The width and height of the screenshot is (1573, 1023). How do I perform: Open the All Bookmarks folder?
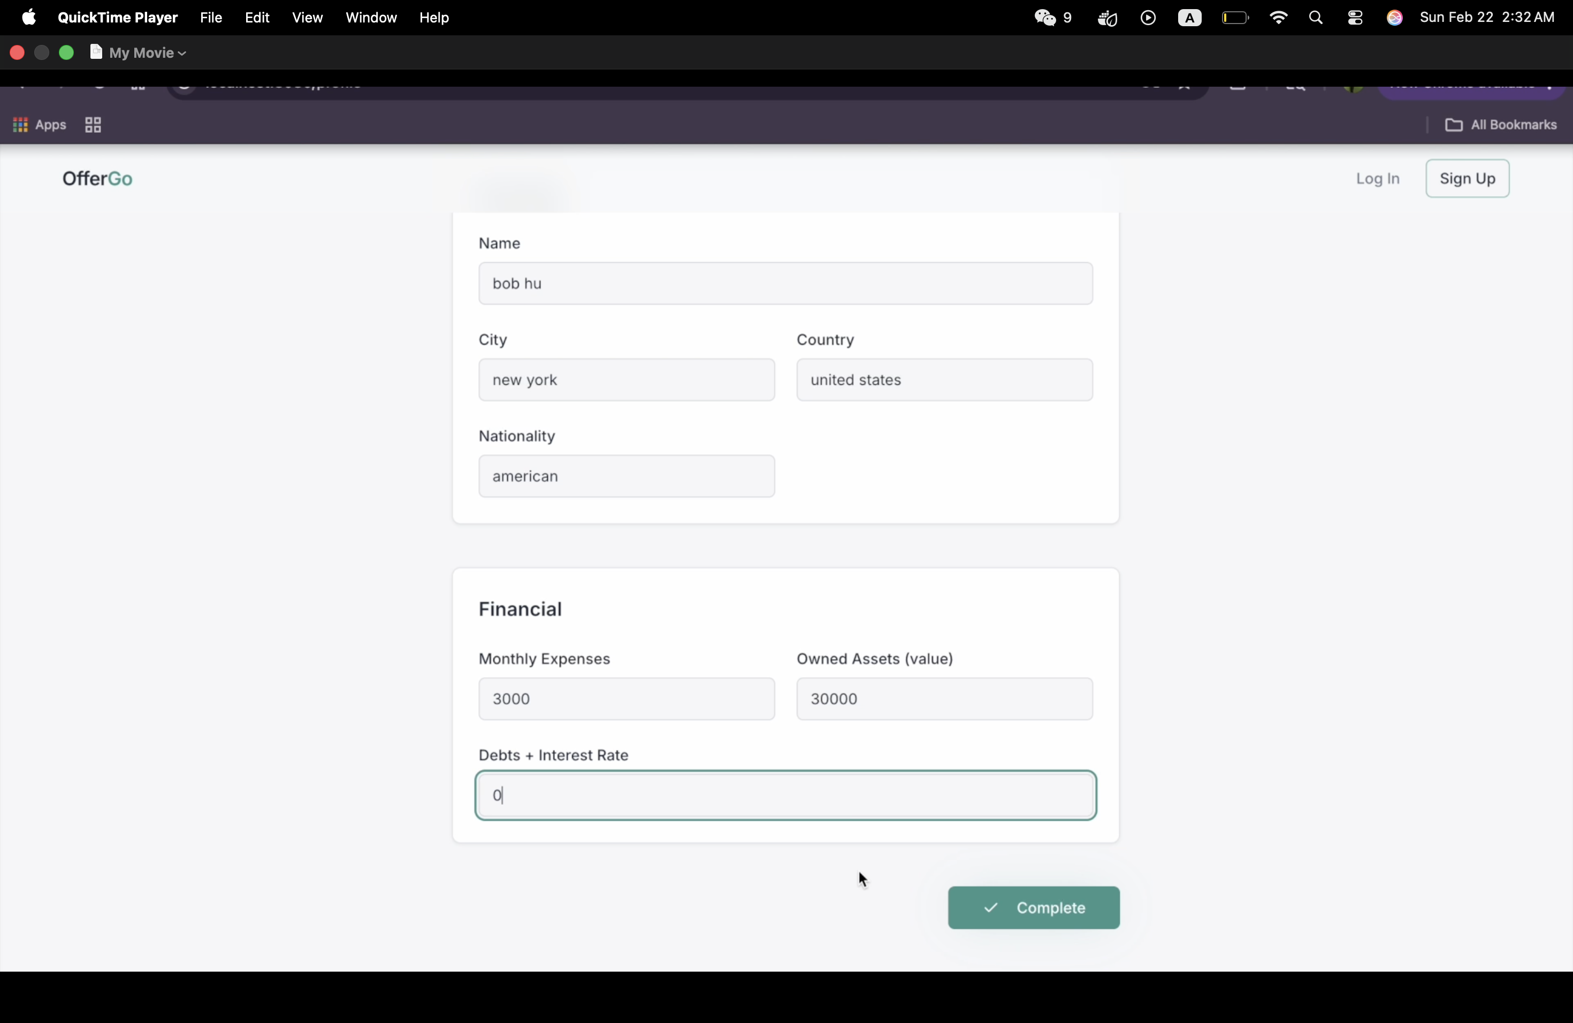(x=1500, y=125)
